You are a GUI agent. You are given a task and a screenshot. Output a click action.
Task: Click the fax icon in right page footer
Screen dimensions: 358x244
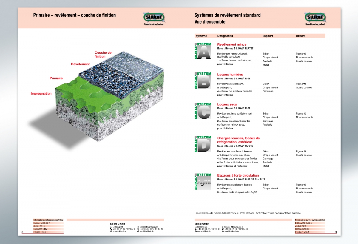click(x=223, y=229)
